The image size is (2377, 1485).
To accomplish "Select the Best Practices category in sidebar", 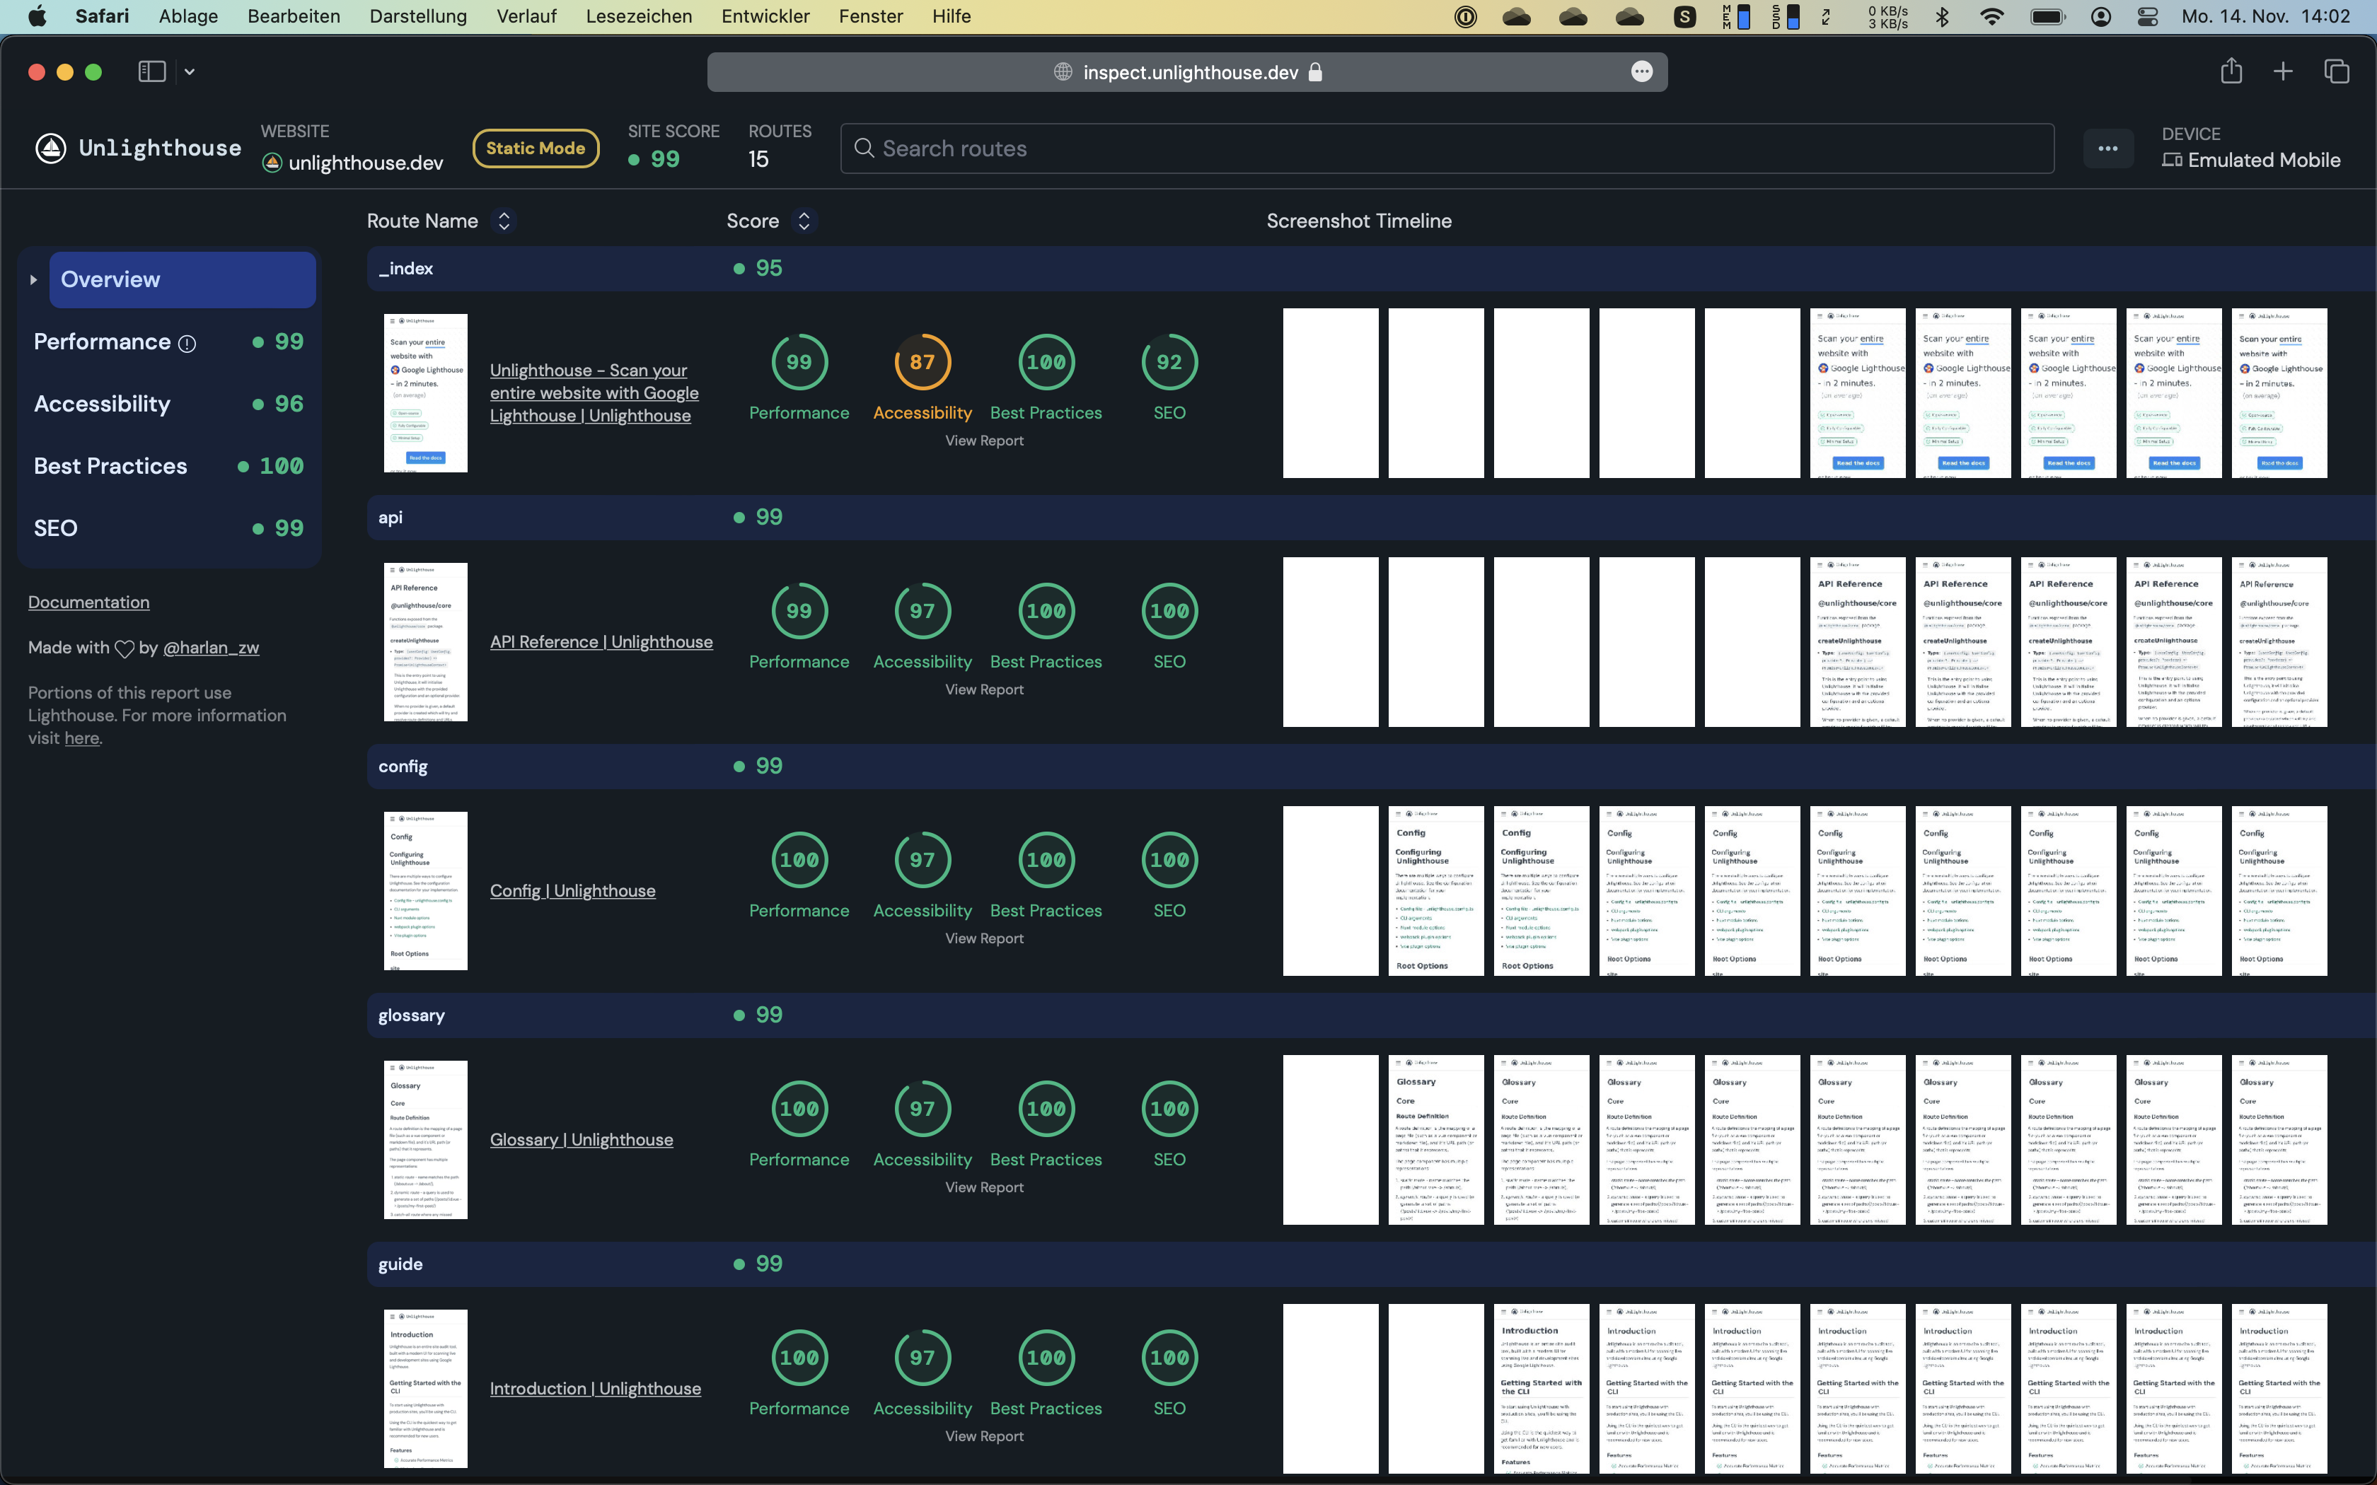I will coord(169,465).
